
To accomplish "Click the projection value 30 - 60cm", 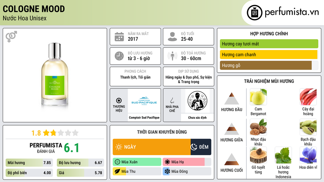I will tap(191, 58).
